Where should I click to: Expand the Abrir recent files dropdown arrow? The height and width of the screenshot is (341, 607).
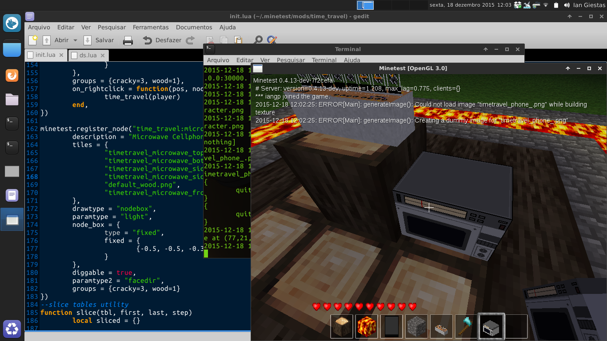tap(75, 40)
